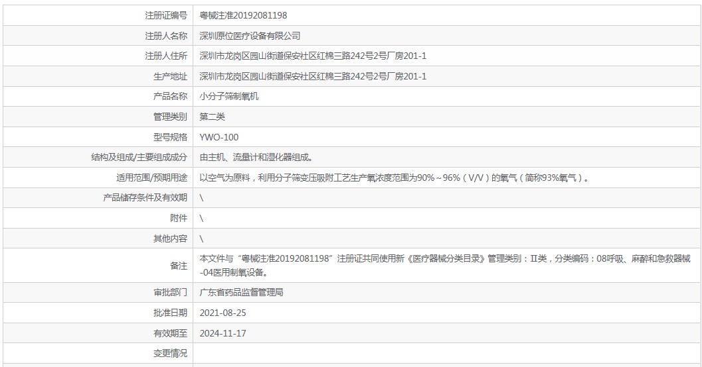The width and height of the screenshot is (702, 367).
Task: Select the 批准日期 label
Action: [170, 313]
